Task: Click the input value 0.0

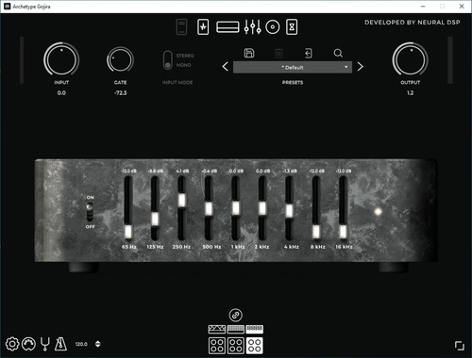Action: coord(61,93)
